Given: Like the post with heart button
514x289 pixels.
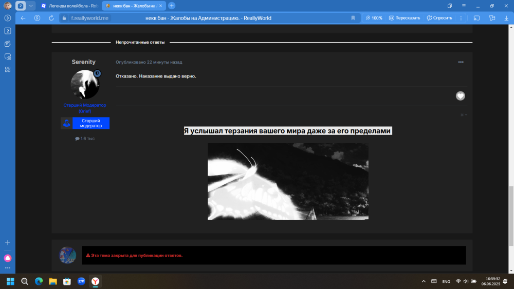Looking at the screenshot, I should [x=460, y=95].
